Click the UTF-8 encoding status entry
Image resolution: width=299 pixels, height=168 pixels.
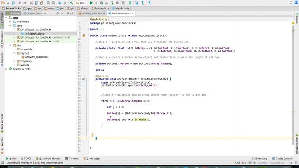pos(252,163)
